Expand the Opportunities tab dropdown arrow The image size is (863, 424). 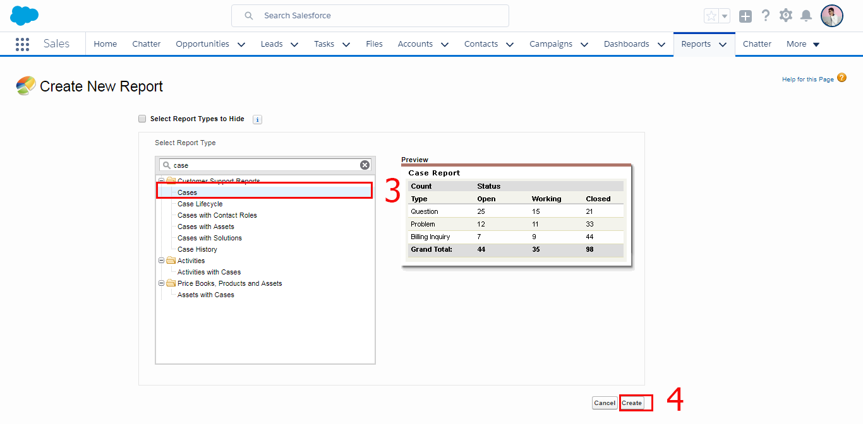click(241, 44)
